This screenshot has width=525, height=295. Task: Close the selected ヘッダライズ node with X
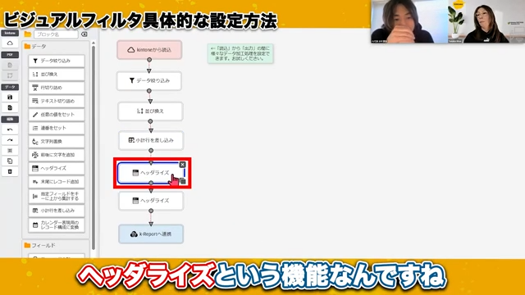click(182, 165)
